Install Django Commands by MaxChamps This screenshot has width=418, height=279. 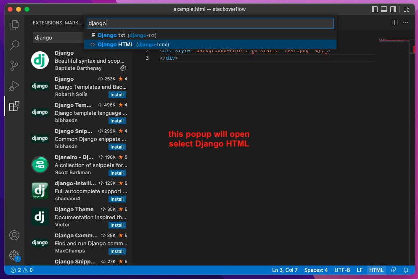pyautogui.click(x=117, y=251)
